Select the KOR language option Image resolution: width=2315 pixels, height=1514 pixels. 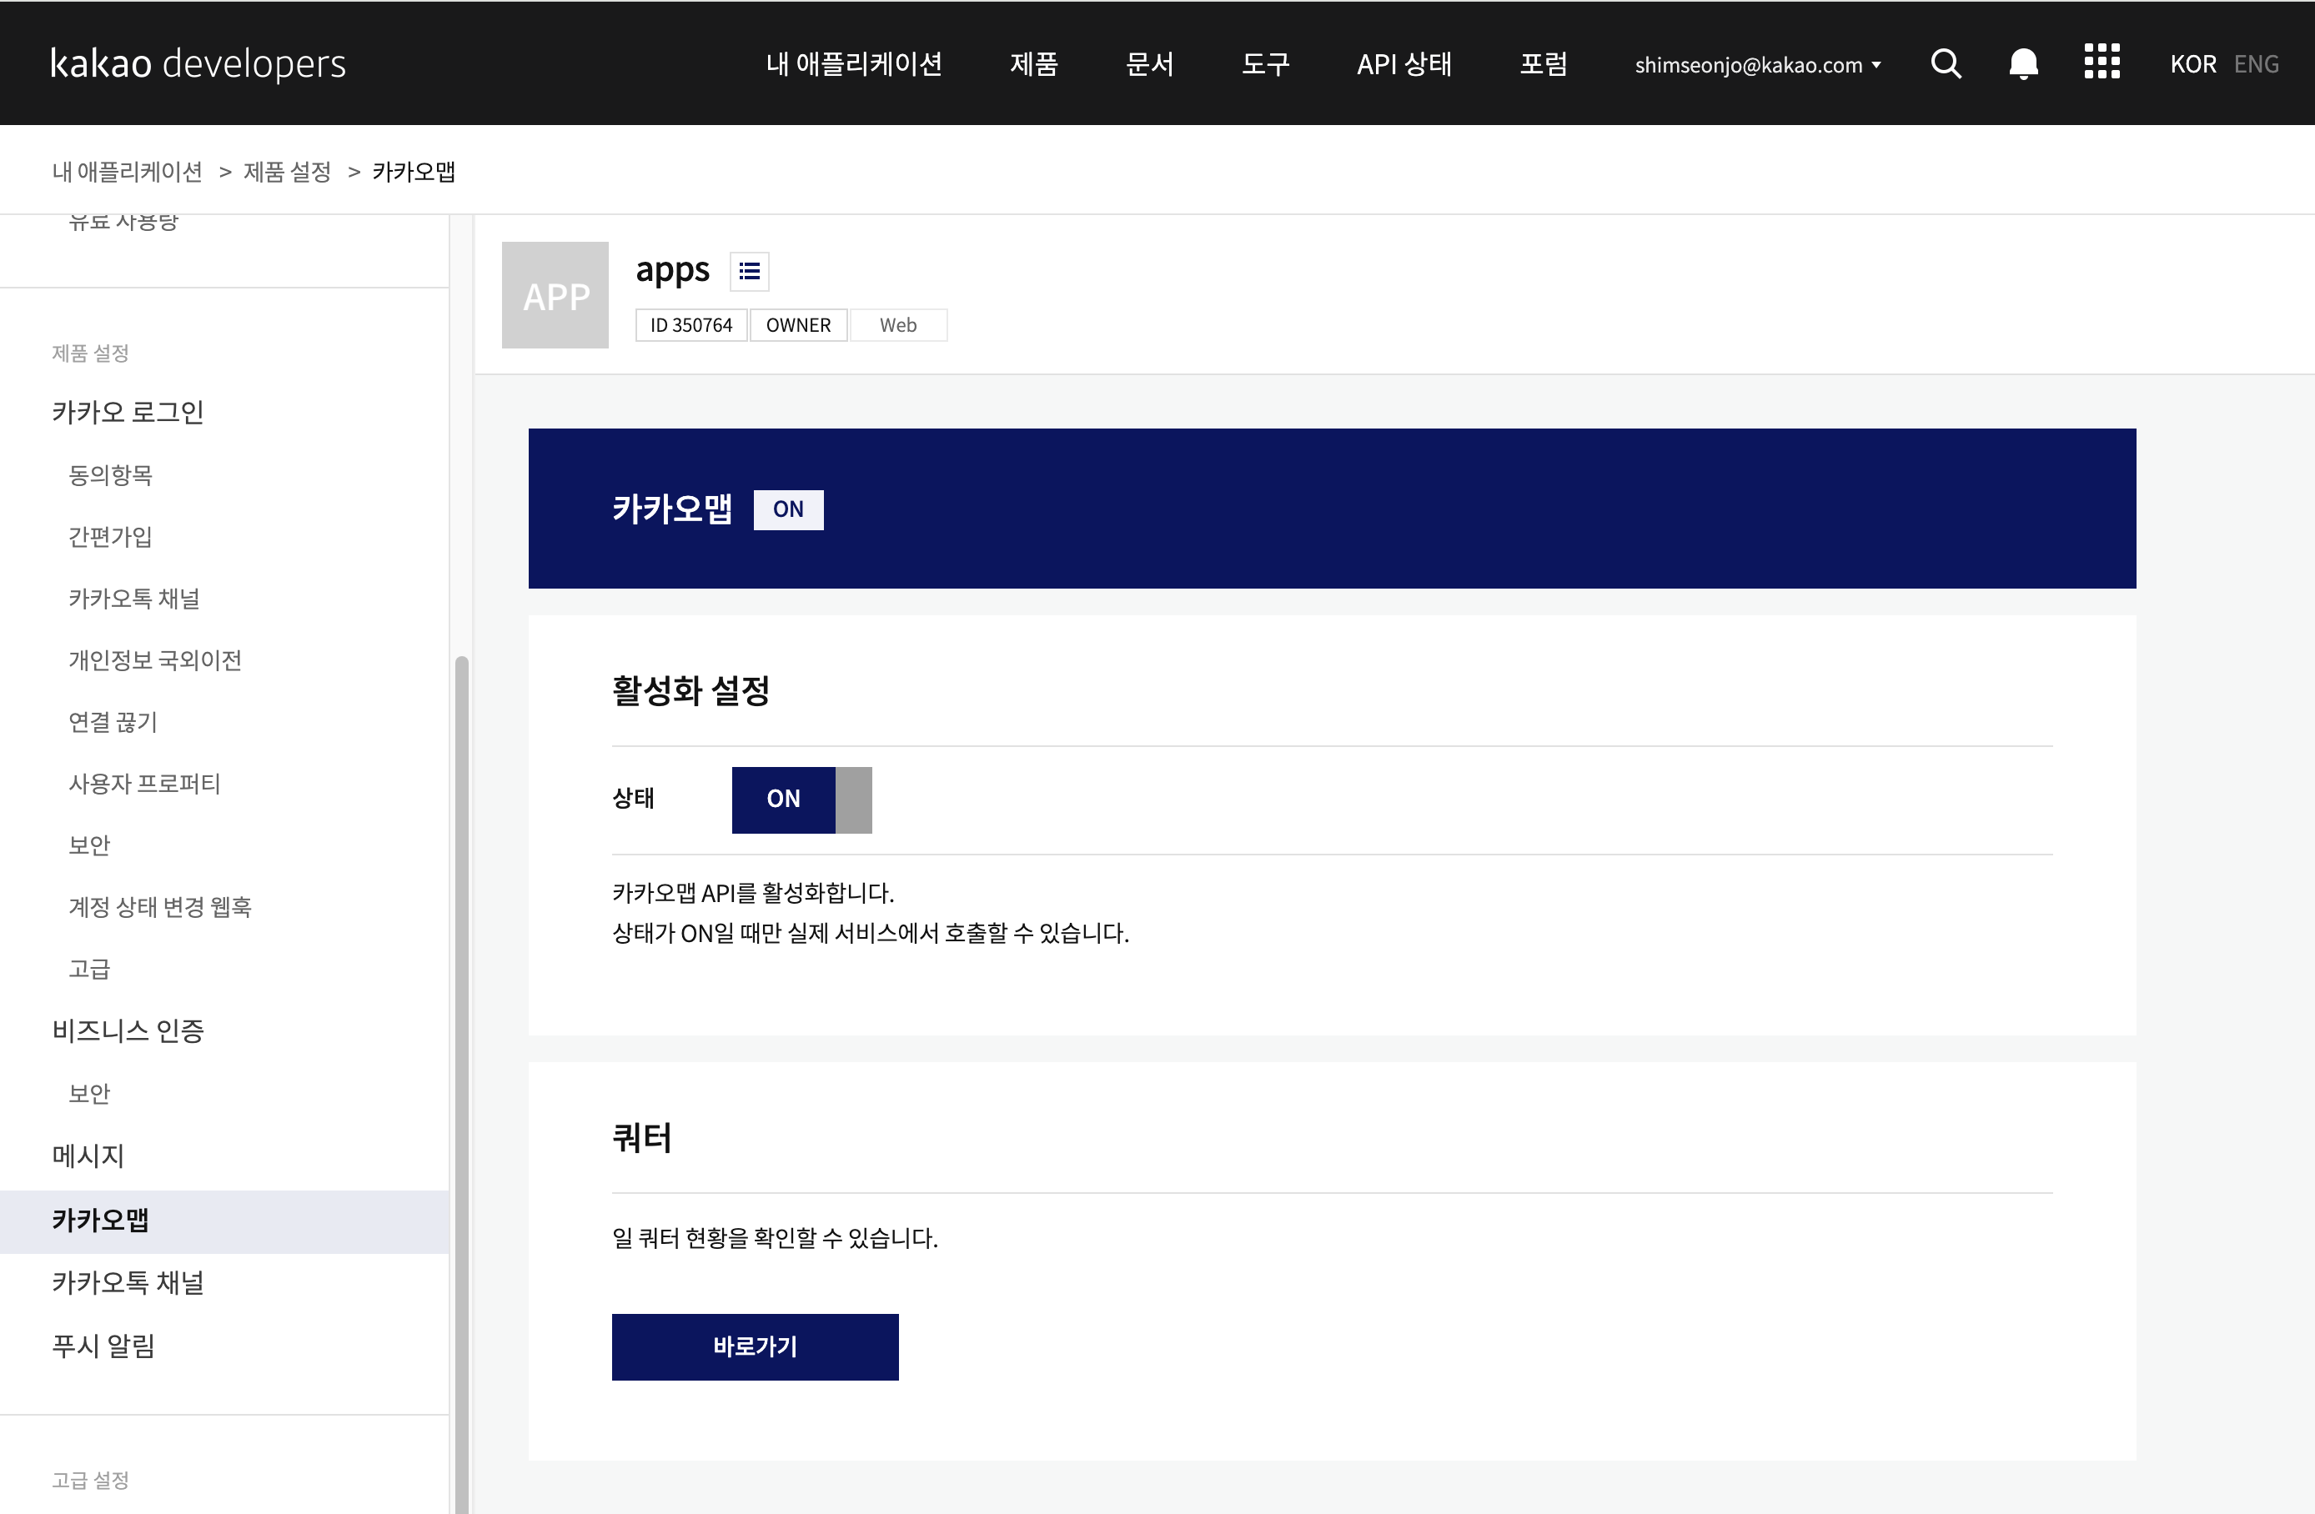(x=2192, y=64)
